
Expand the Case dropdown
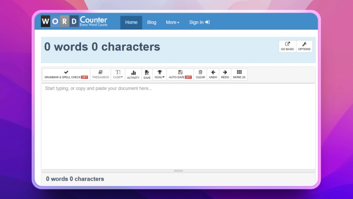click(x=118, y=74)
